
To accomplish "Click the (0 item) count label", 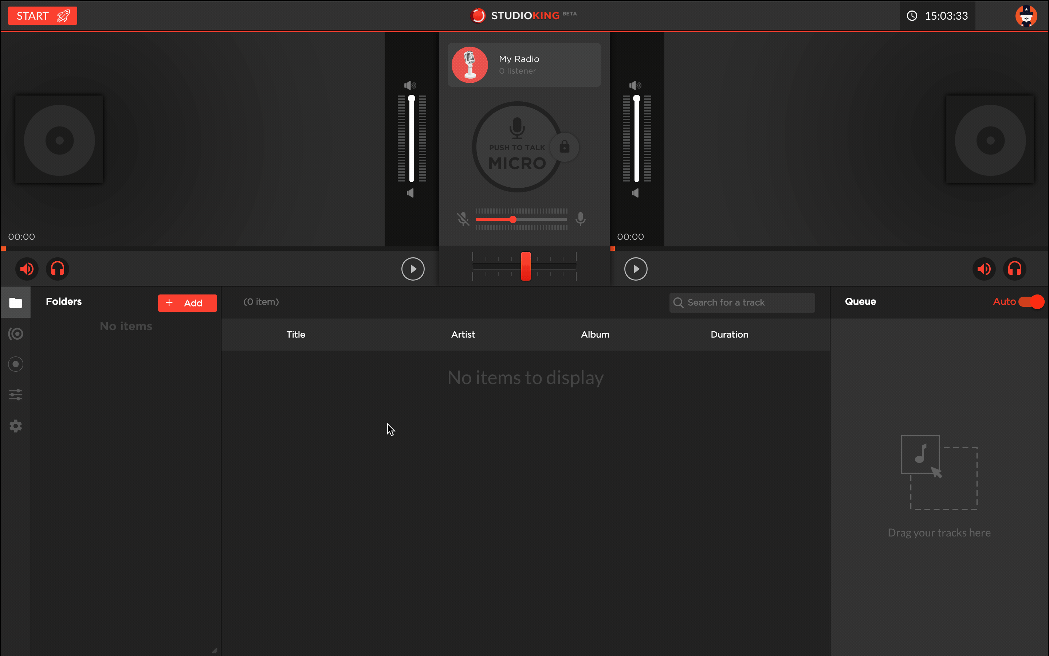I will (261, 301).
